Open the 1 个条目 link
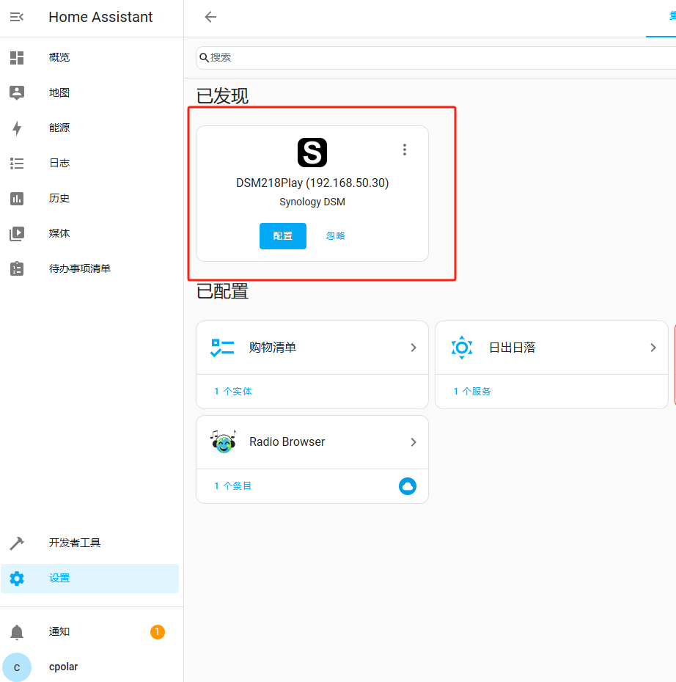Image resolution: width=676 pixels, height=682 pixels. click(x=232, y=486)
